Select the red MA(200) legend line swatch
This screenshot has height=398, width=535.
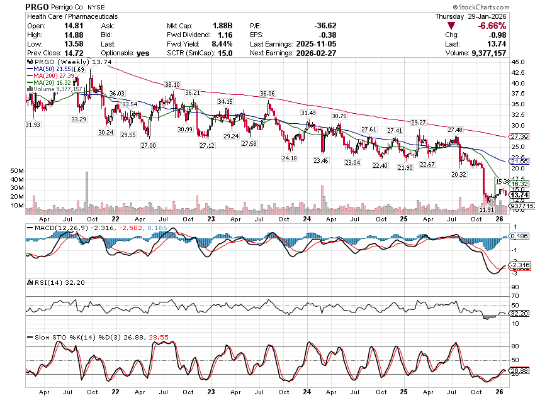(29, 75)
